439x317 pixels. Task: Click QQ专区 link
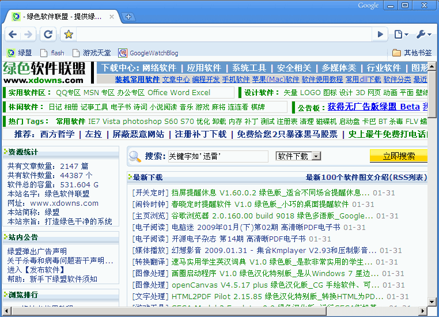(x=69, y=93)
